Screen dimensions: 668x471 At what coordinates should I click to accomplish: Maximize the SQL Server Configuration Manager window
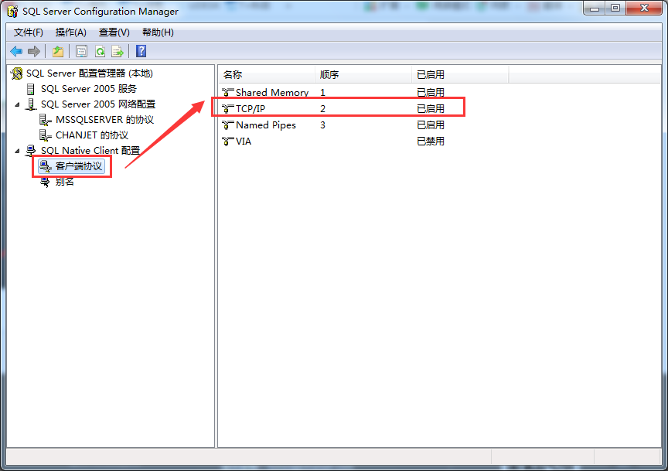[615, 8]
